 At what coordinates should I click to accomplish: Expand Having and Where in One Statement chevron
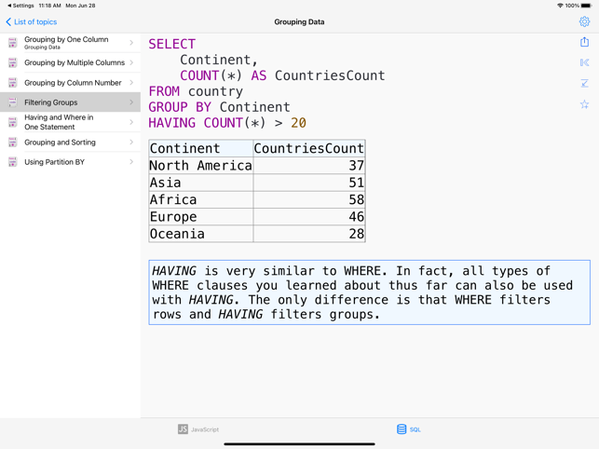coord(131,122)
